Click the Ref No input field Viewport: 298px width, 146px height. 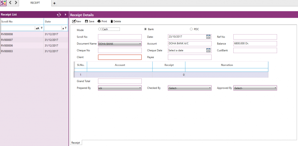coord(255,37)
